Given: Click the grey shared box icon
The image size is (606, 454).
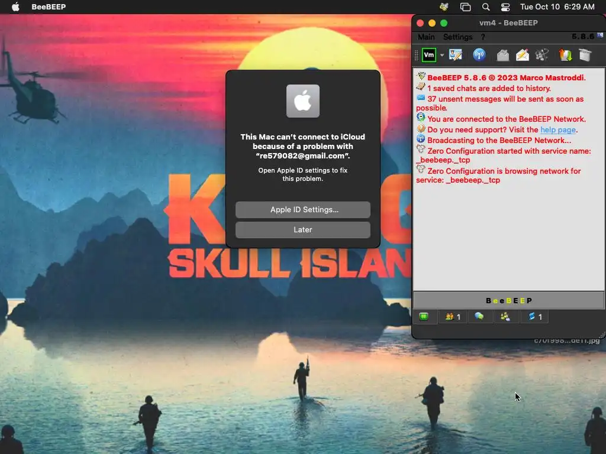Looking at the screenshot, I should point(585,55).
